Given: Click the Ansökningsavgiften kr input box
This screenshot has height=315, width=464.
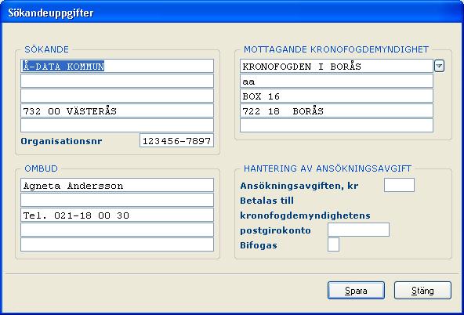Looking at the screenshot, I should (399, 185).
